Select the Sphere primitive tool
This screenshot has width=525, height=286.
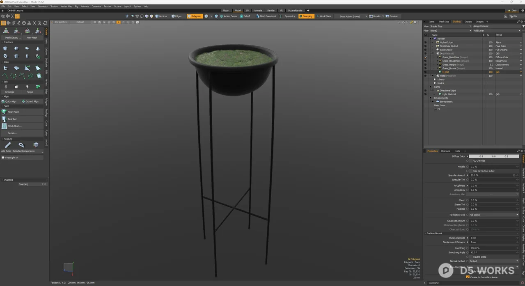[16, 48]
